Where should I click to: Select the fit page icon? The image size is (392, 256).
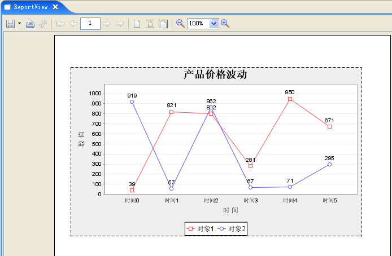click(150, 24)
